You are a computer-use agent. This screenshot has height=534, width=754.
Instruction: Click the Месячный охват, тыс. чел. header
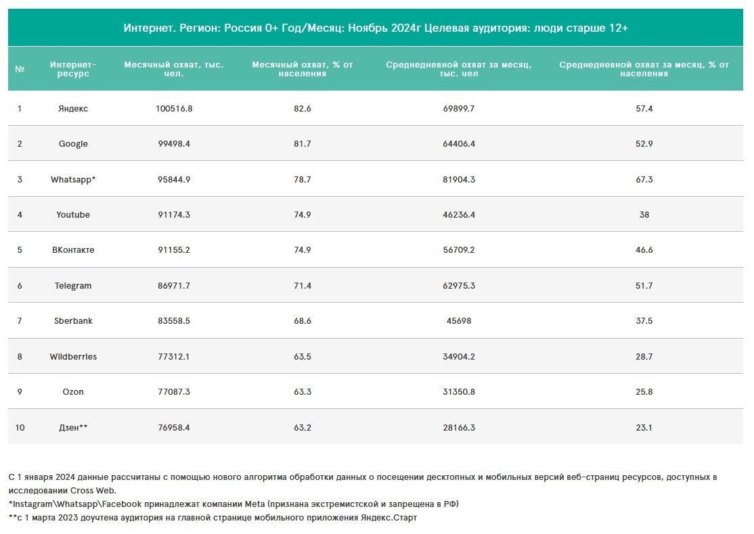click(173, 69)
